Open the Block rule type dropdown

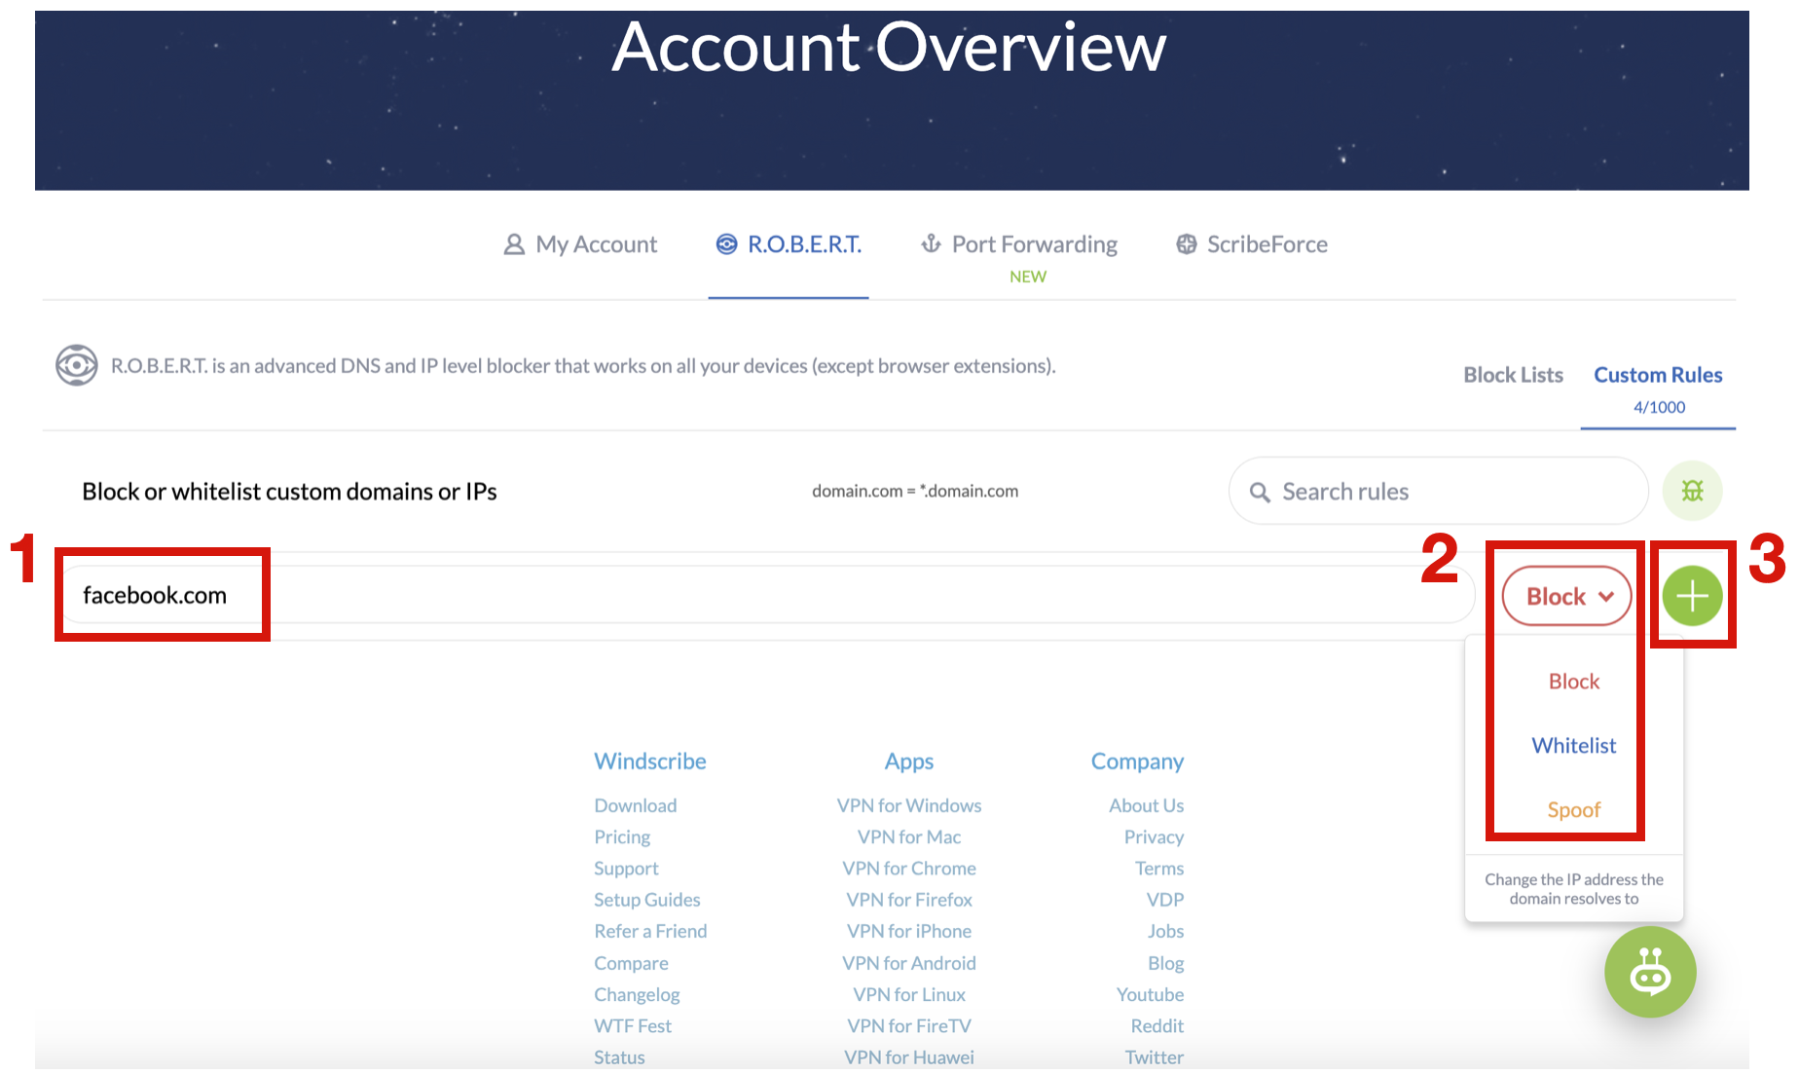(1566, 596)
